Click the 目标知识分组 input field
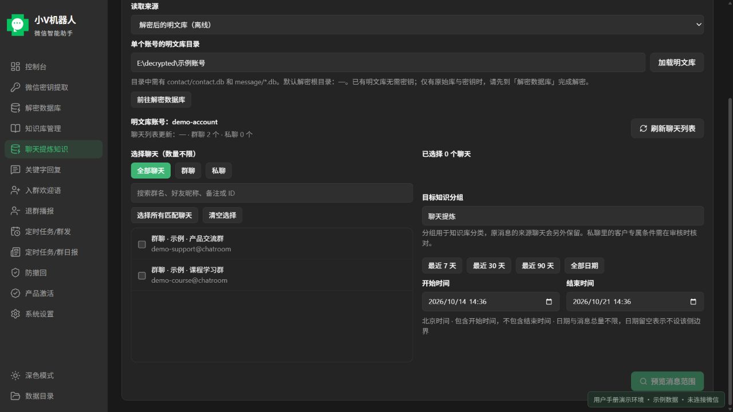This screenshot has width=733, height=412. tap(563, 216)
